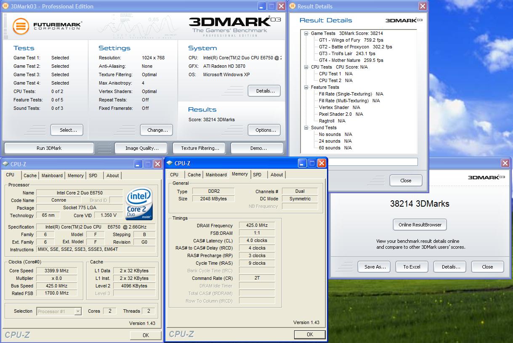Open Memory tab in left CPU-Z window
The image size is (513, 343).
pos(76,175)
